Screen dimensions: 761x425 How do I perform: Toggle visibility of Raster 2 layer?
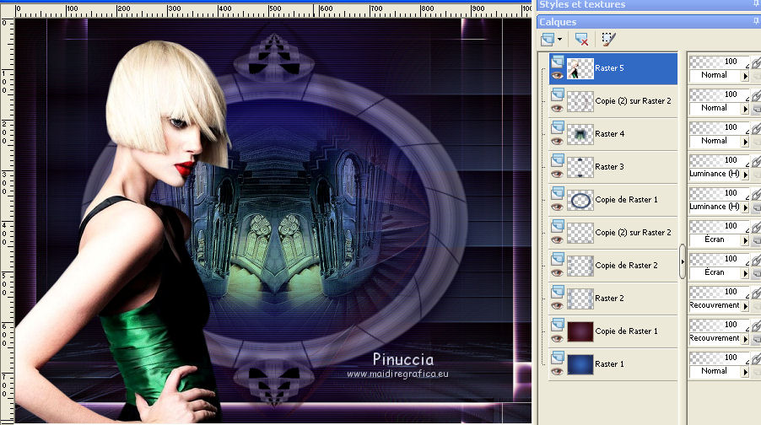coord(557,305)
